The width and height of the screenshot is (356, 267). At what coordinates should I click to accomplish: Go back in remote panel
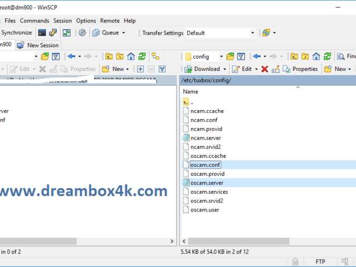click(257, 57)
